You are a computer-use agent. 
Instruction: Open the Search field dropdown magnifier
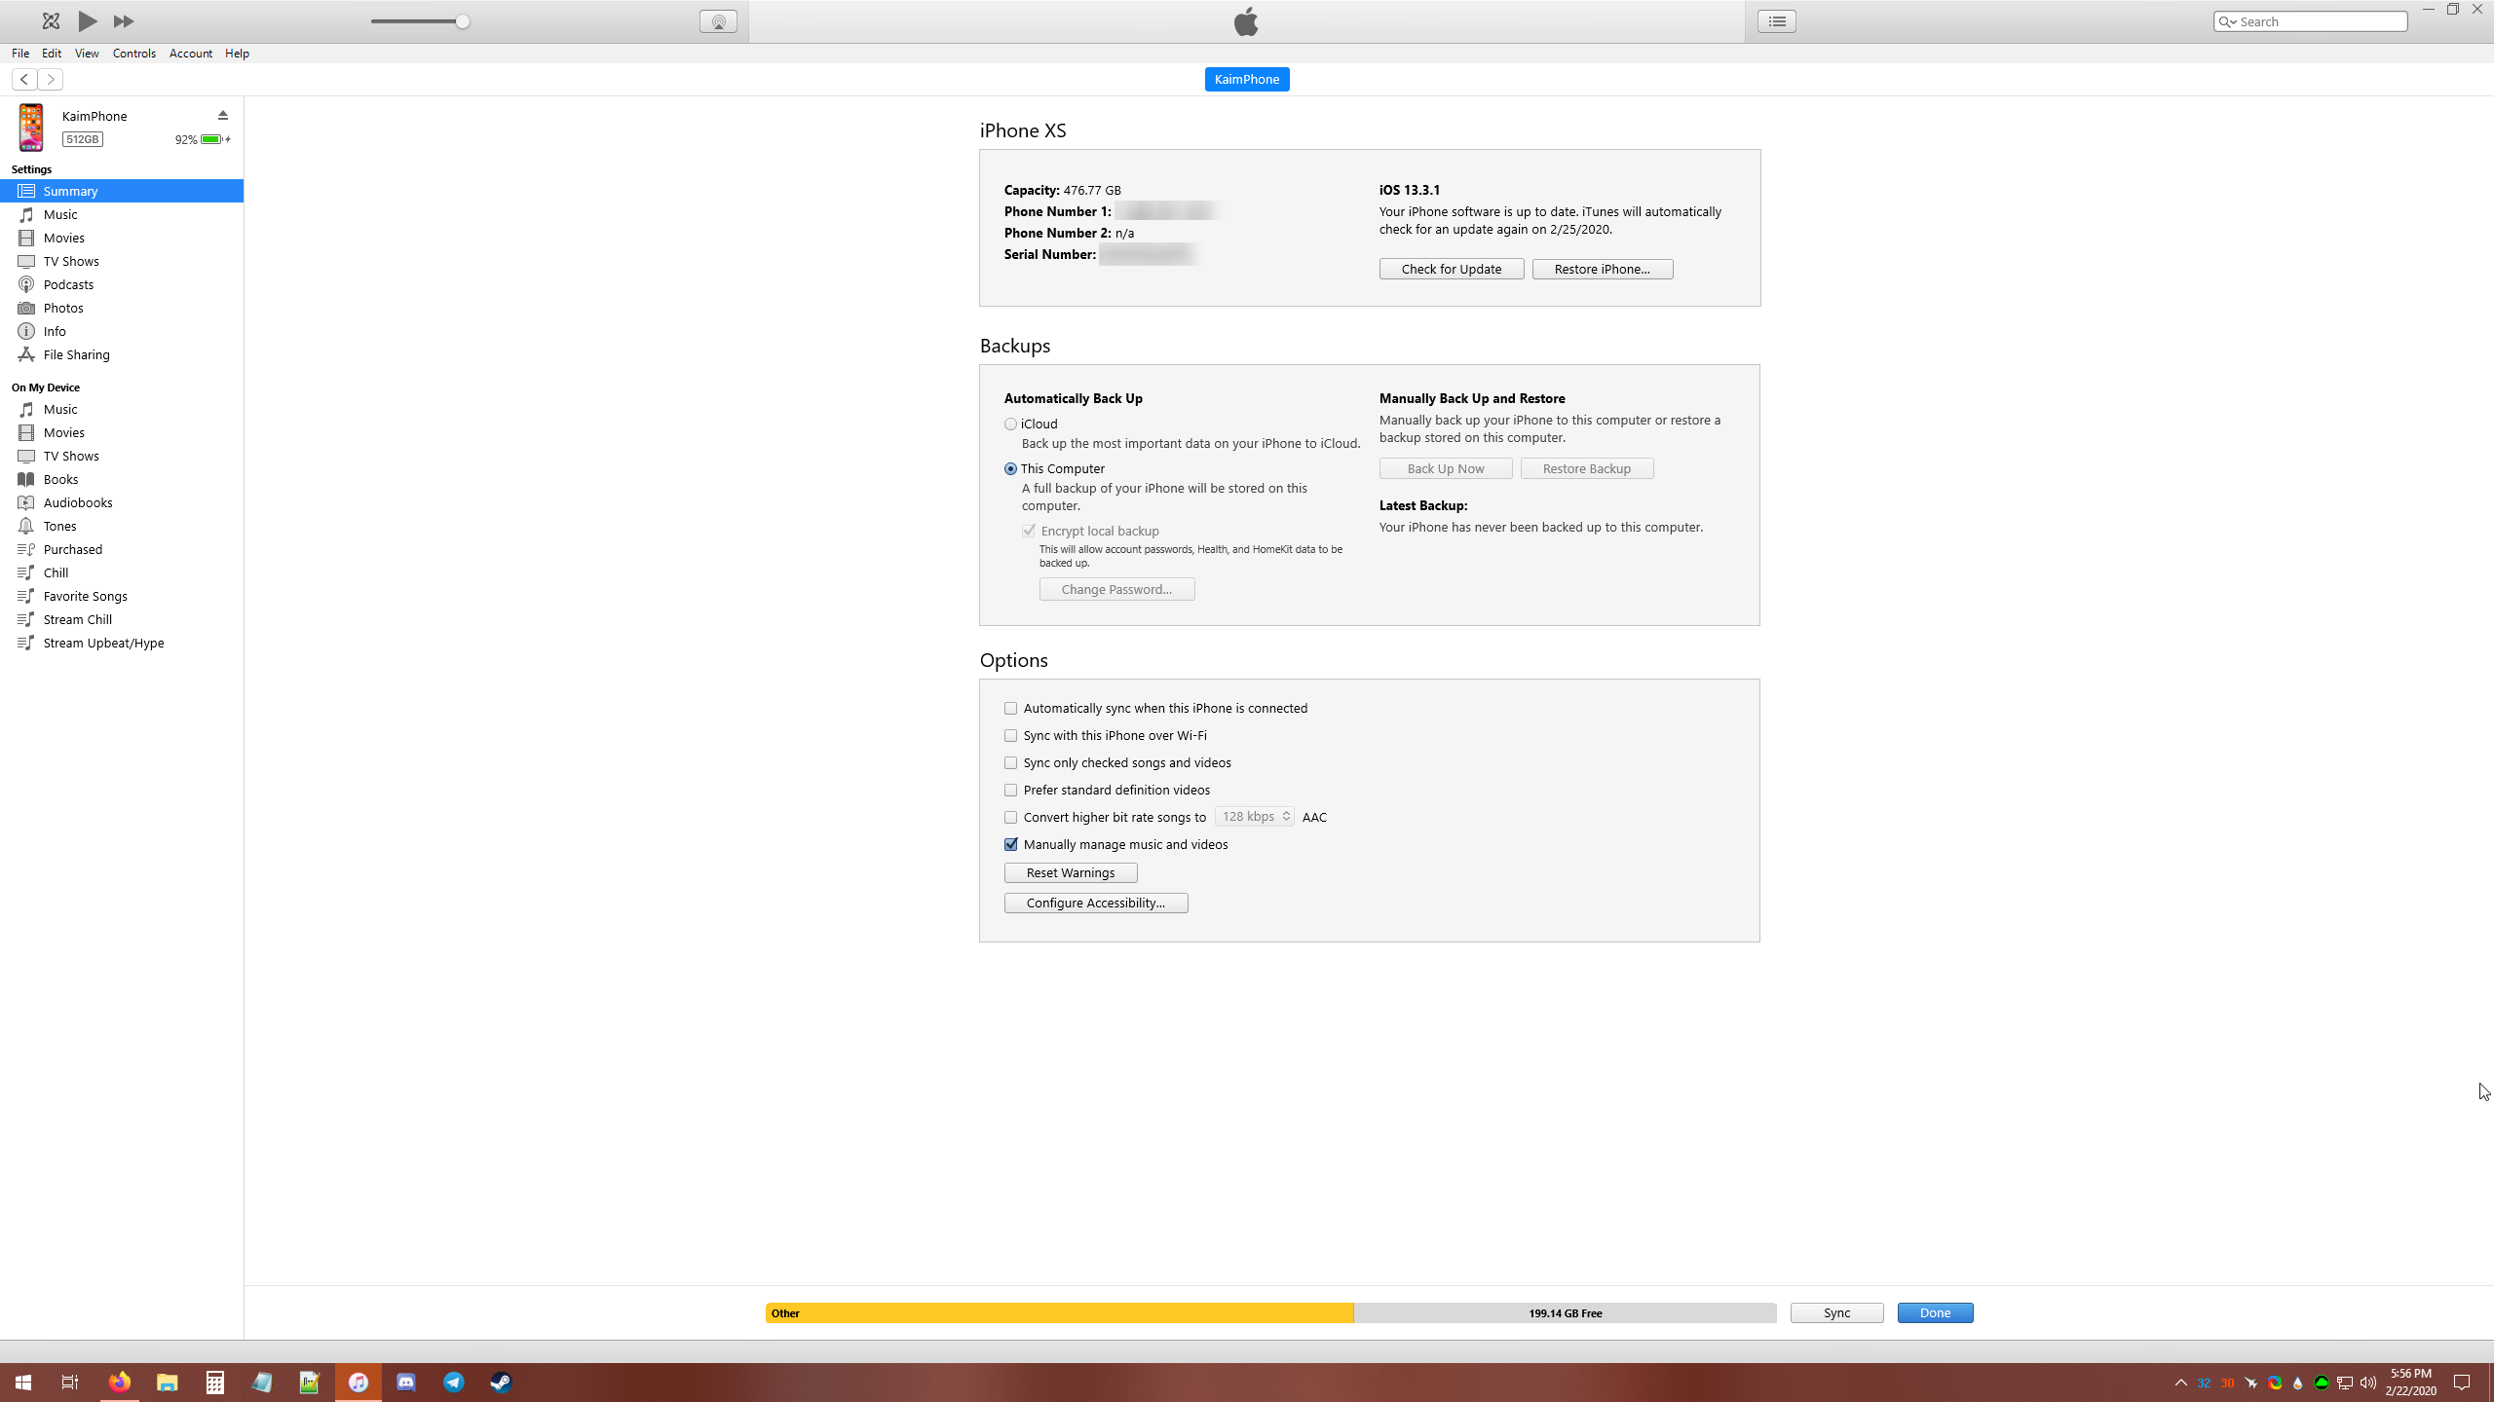2227,21
